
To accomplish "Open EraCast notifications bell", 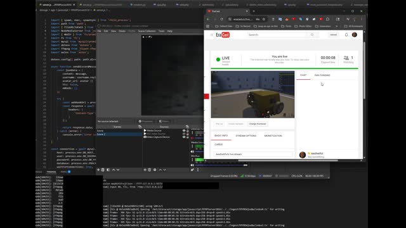I will [346, 35].
